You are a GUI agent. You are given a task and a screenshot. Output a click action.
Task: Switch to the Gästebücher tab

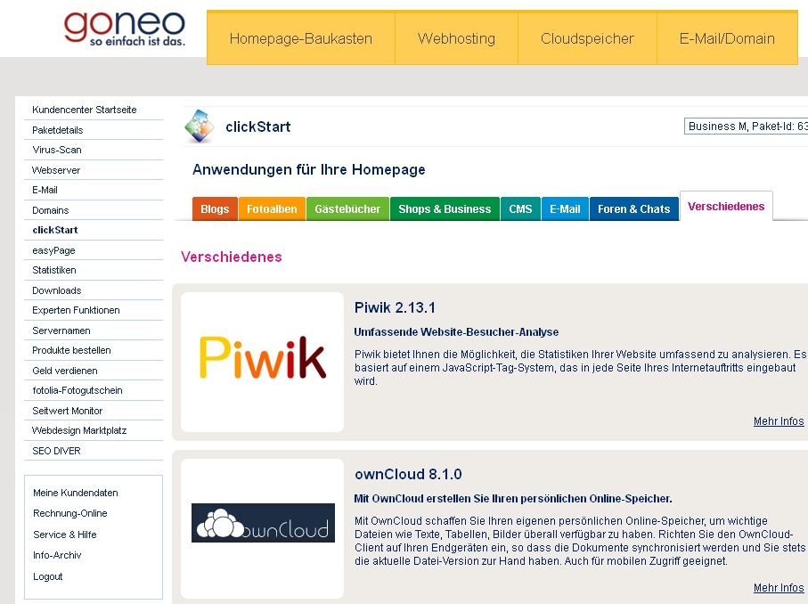coord(347,208)
